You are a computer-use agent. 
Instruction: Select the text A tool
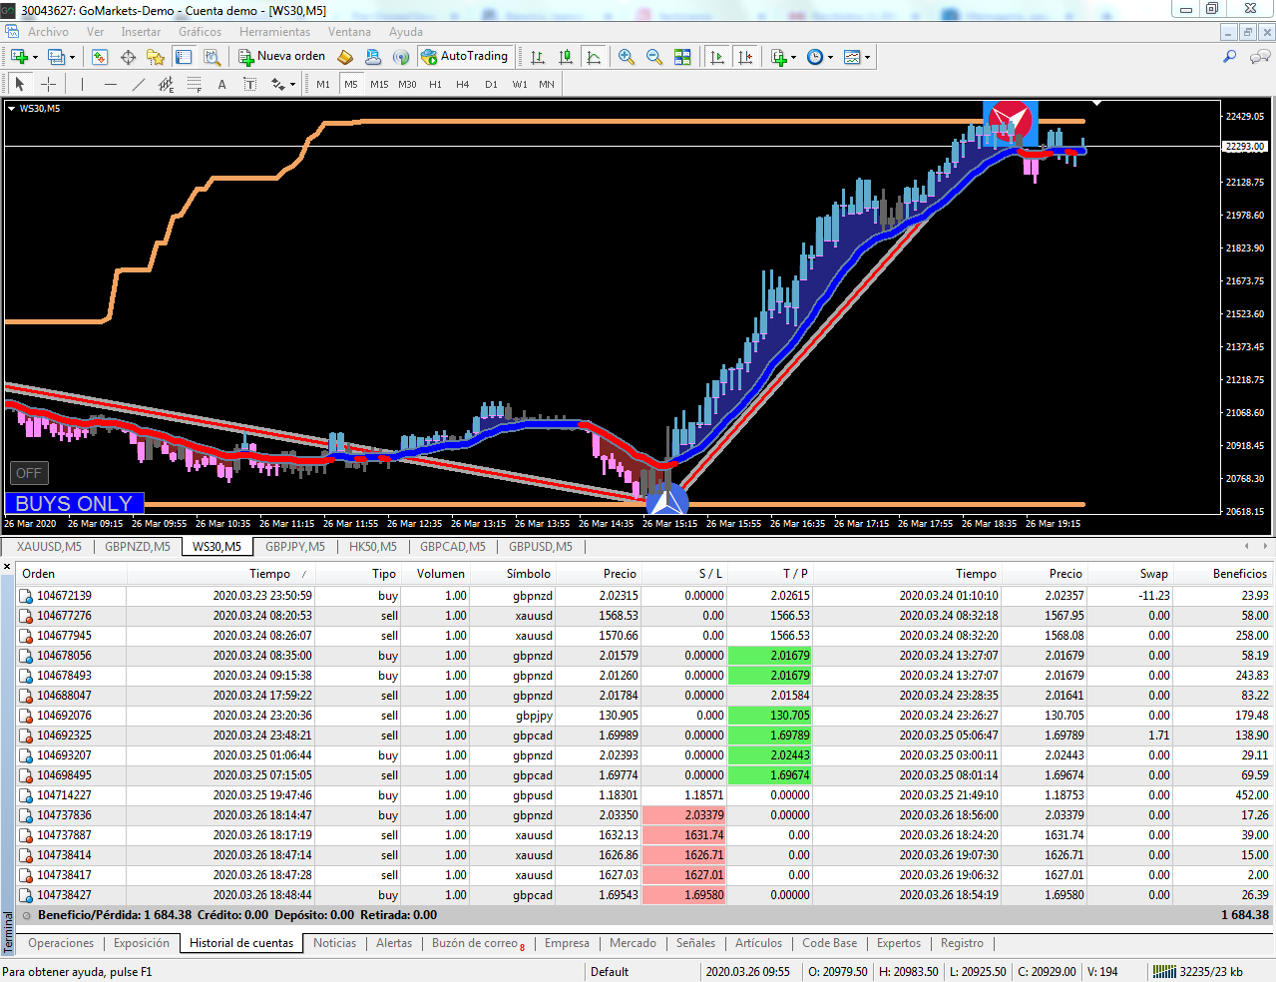click(x=221, y=84)
